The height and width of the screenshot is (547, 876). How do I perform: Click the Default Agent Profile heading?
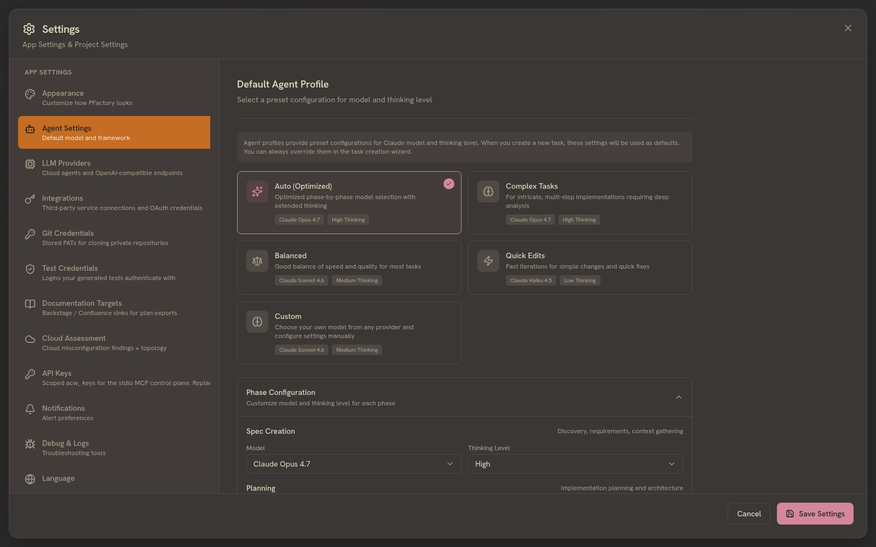point(283,84)
